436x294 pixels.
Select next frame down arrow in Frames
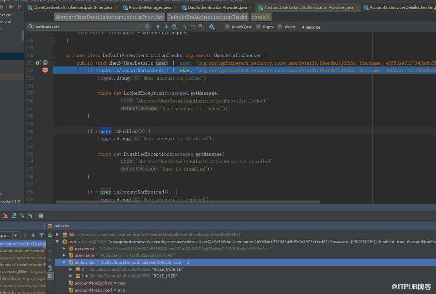(x=33, y=235)
